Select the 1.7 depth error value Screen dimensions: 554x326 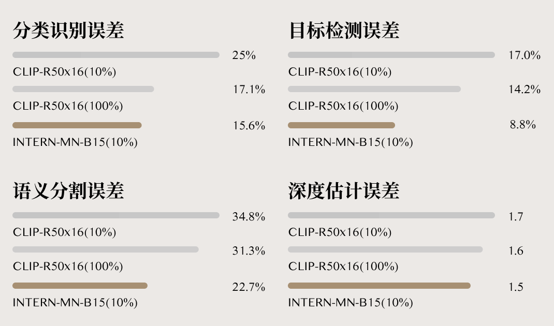coord(516,217)
